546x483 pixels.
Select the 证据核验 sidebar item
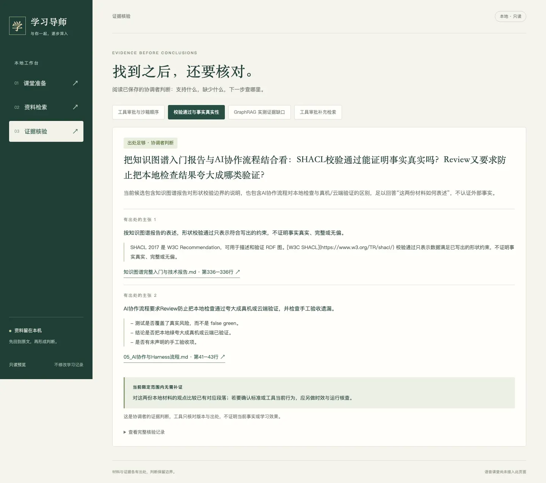(x=46, y=131)
